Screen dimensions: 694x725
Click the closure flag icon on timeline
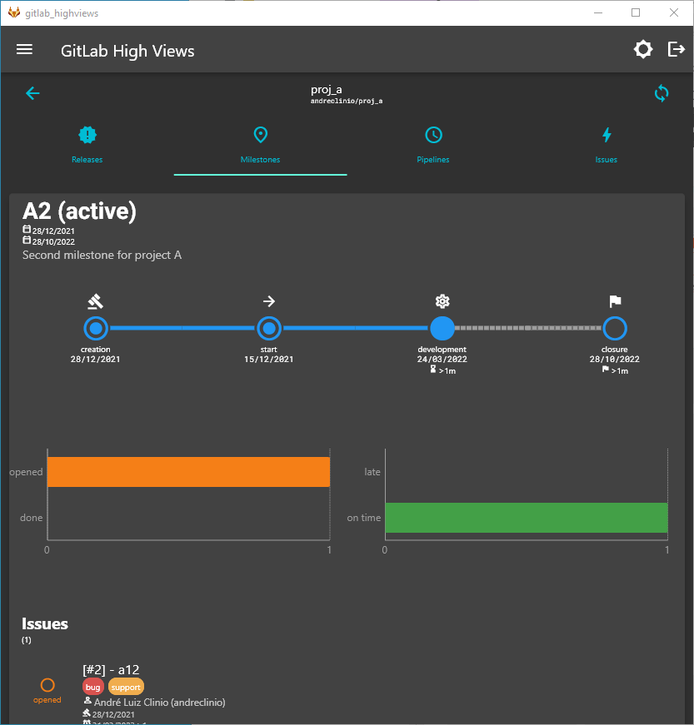click(615, 301)
